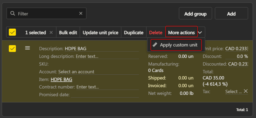The width and height of the screenshot is (256, 118).
Task: Open the Tax Select dropdown
Action: (233, 92)
